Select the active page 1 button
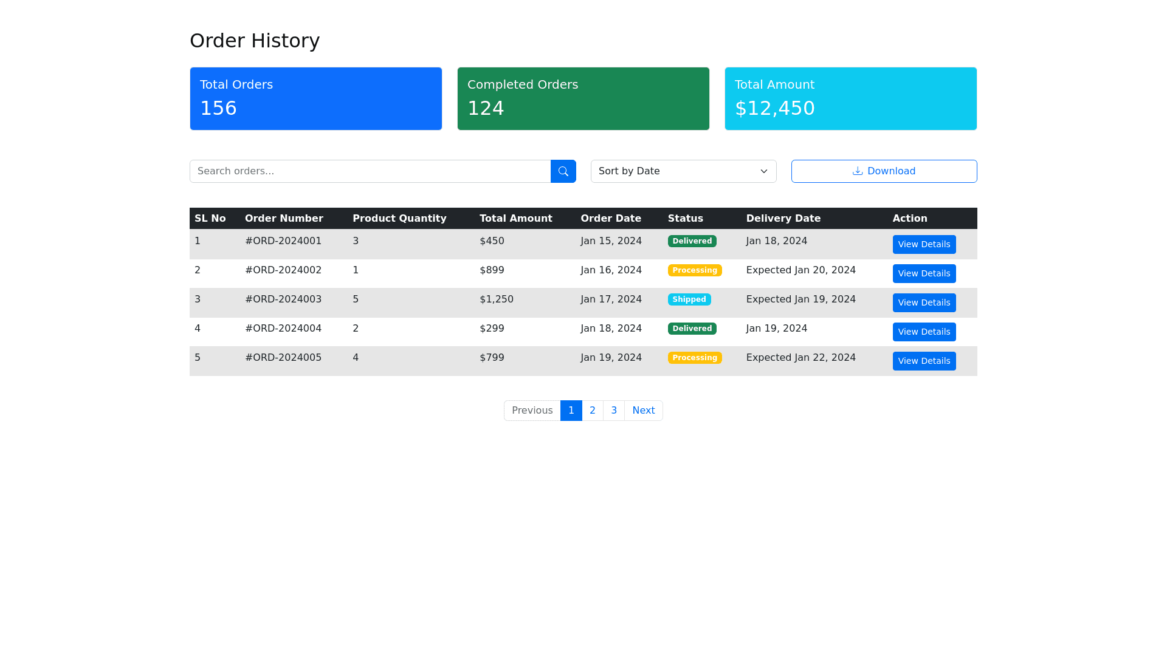 coord(571,411)
